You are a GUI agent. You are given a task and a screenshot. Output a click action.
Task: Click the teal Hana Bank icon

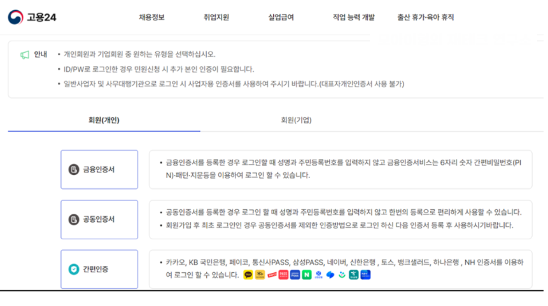coord(354,275)
